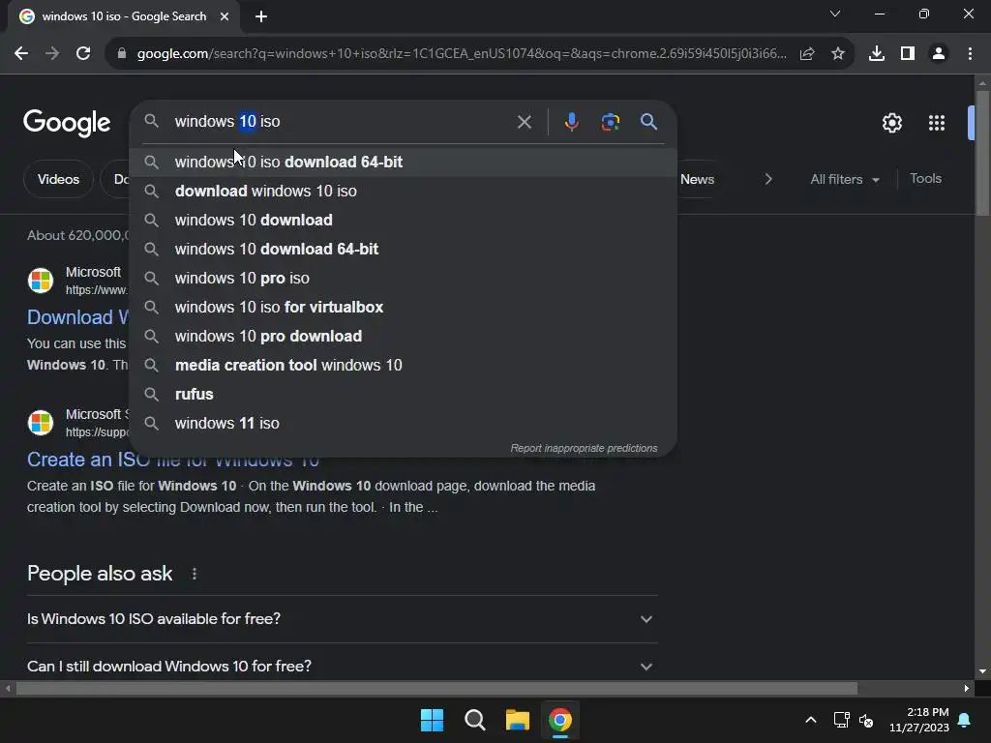Open the Chrome tab search dropdown arrow
The height and width of the screenshot is (743, 991).
[835, 14]
